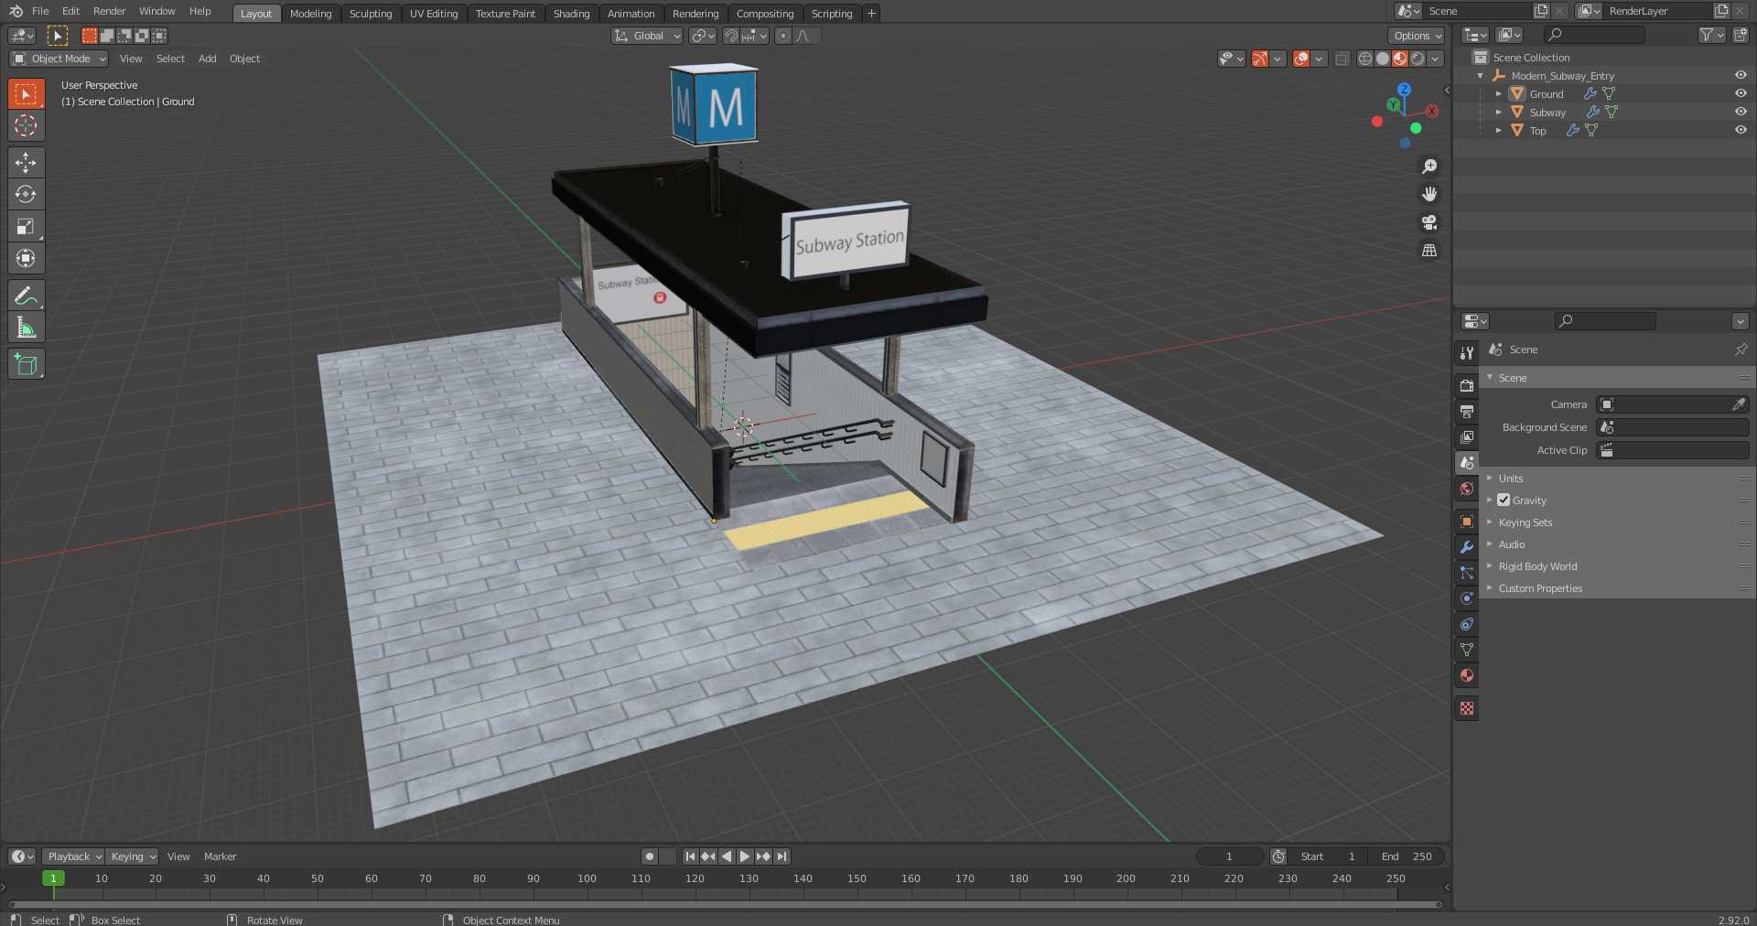Click the current frame number field

[1229, 856]
